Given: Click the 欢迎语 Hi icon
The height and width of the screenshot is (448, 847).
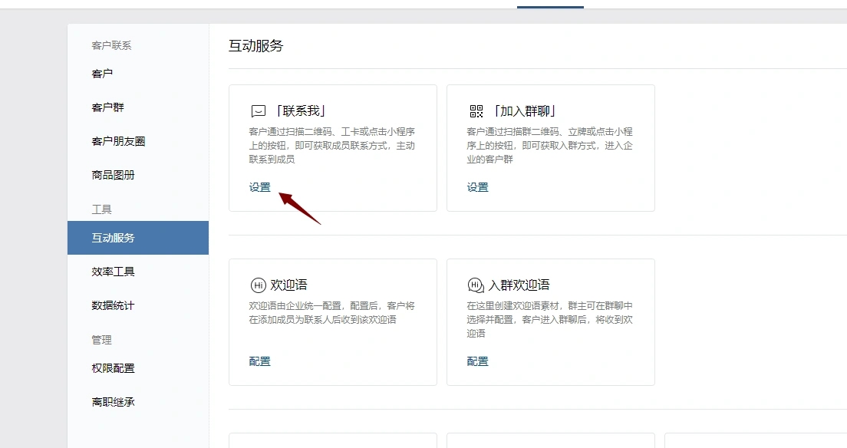Looking at the screenshot, I should click(x=259, y=285).
